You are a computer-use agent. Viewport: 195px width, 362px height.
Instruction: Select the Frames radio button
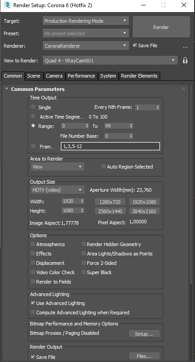tap(33, 146)
